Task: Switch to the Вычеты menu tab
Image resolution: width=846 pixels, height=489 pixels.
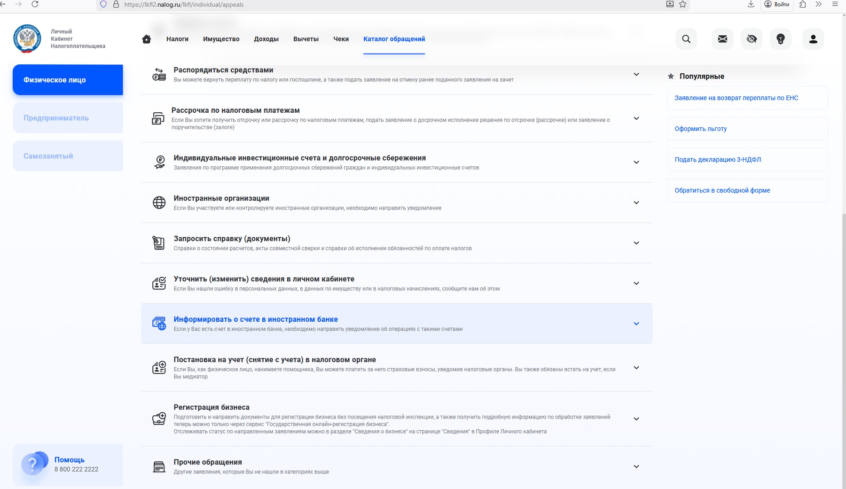Action: [x=305, y=39]
